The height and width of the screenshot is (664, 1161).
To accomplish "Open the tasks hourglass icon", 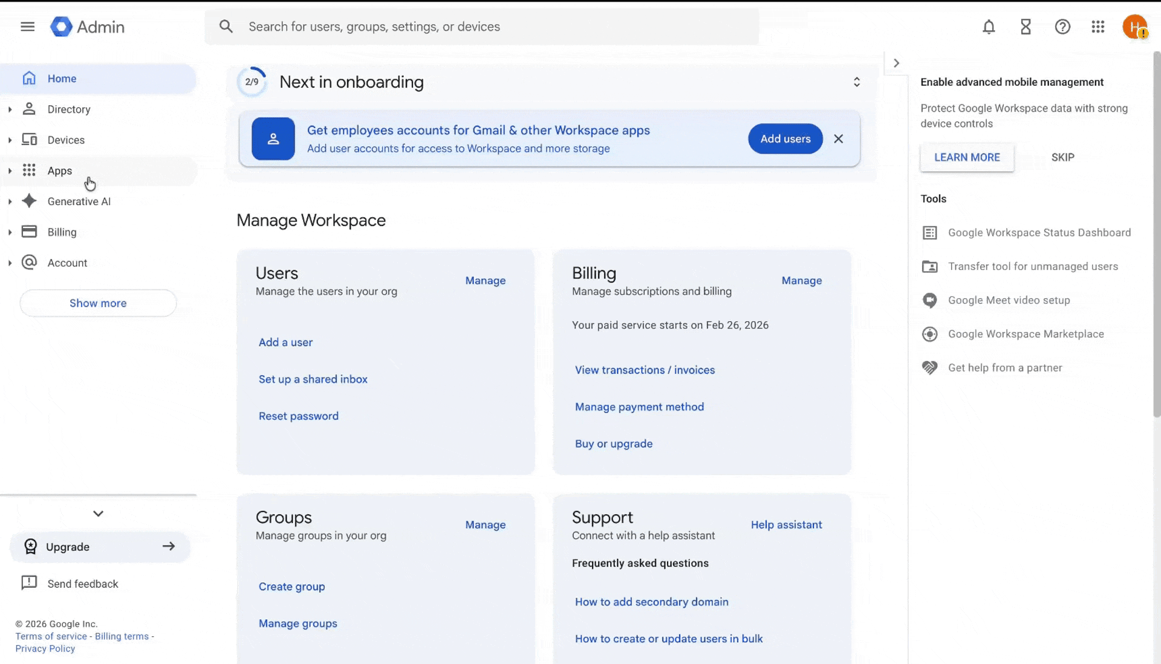I will (x=1026, y=27).
